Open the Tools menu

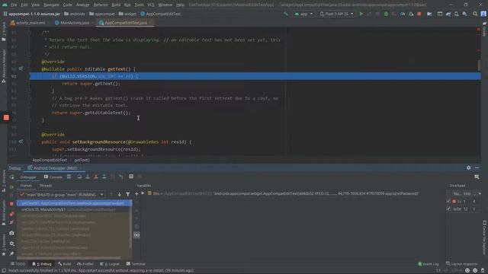(x=139, y=5)
